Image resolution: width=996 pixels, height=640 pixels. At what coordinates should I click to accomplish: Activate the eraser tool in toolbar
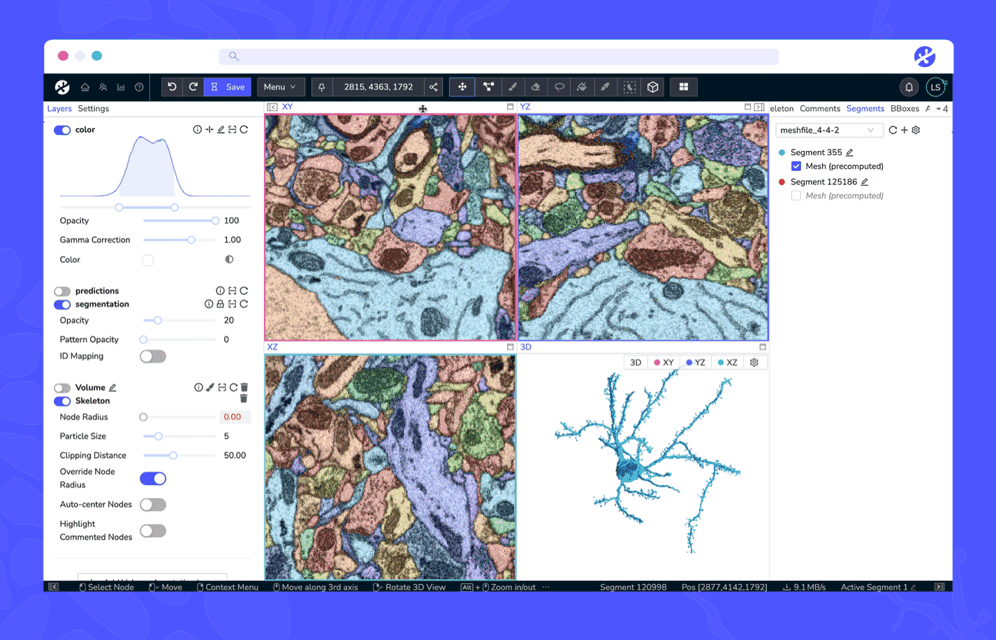coord(536,87)
